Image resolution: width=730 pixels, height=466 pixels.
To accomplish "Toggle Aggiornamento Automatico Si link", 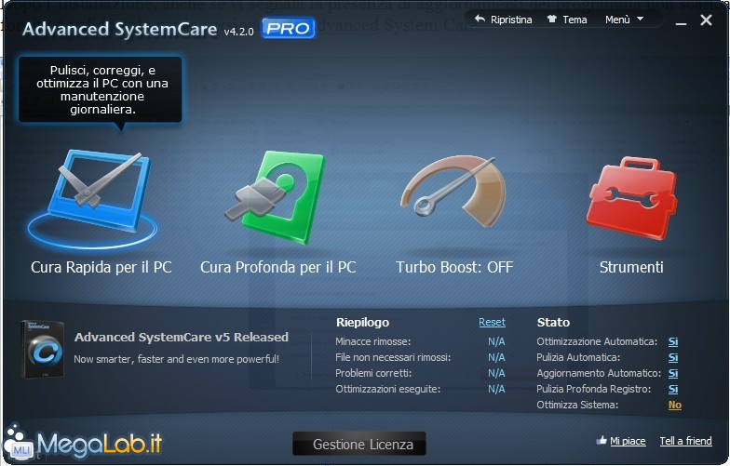I will coord(673,374).
